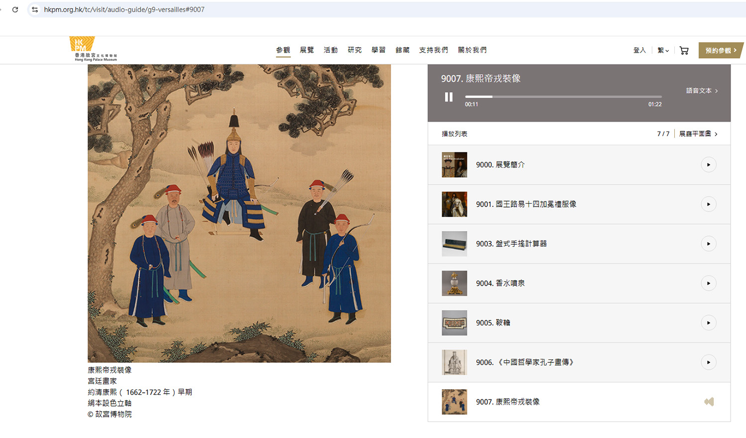Select the 9007 康熙帝戎裝像 thumbnail
The width and height of the screenshot is (746, 438).
[x=454, y=402]
